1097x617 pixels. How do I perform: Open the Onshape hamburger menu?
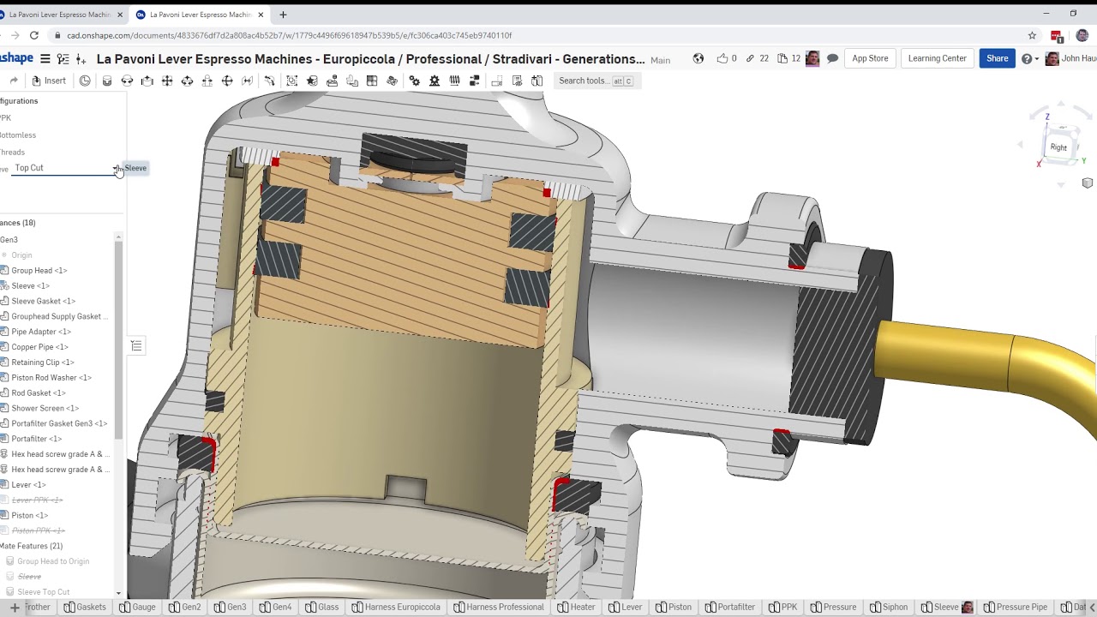(x=45, y=59)
